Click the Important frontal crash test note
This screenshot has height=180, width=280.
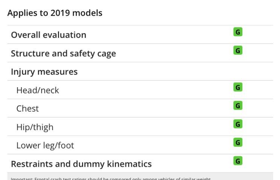[x=111, y=178]
